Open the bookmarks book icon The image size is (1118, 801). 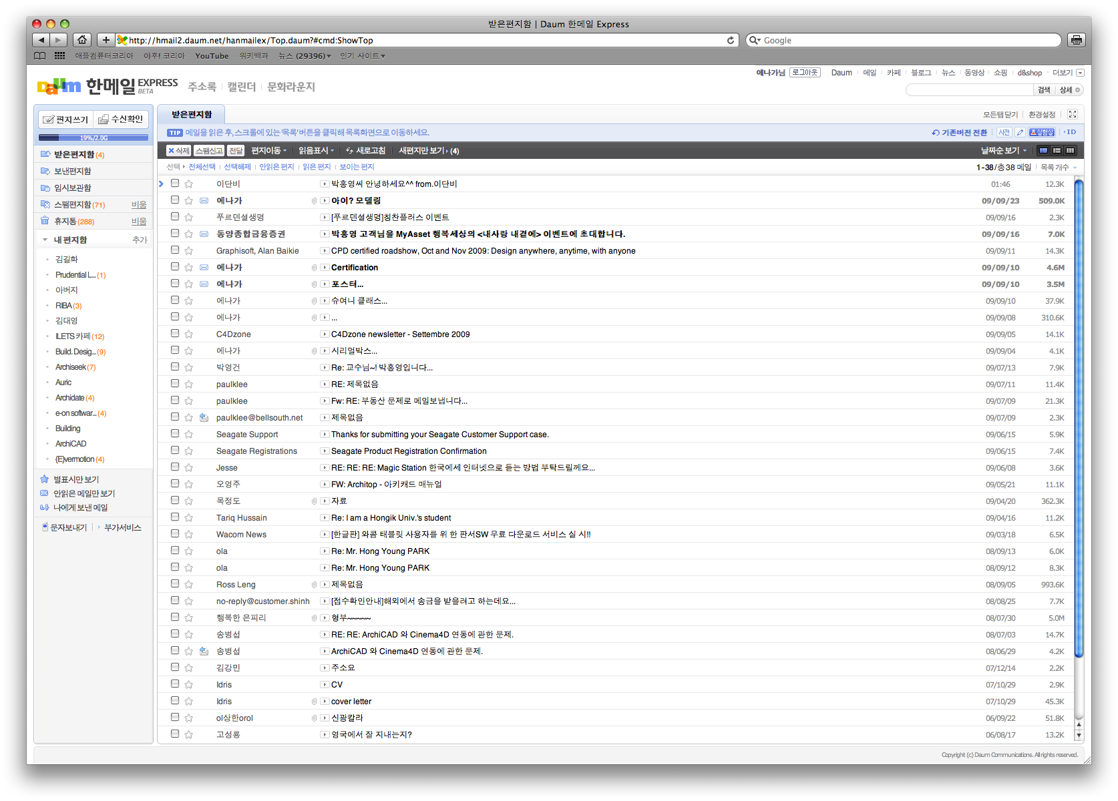click(40, 56)
